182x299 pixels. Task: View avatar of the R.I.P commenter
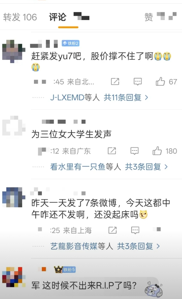(x=14, y=277)
